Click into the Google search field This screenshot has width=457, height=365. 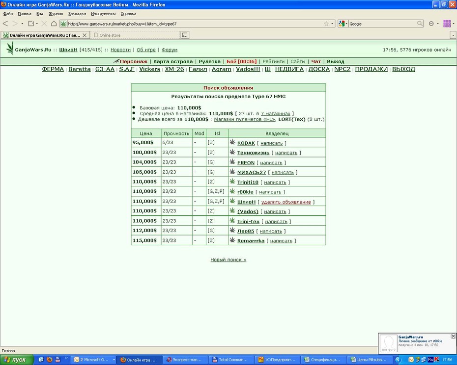[382, 24]
